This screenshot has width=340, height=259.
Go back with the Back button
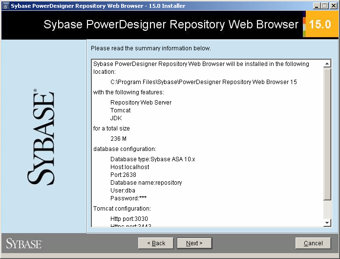156,243
